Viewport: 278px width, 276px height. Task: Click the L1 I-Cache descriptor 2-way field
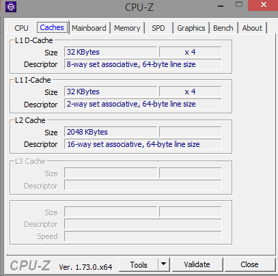[x=143, y=104]
